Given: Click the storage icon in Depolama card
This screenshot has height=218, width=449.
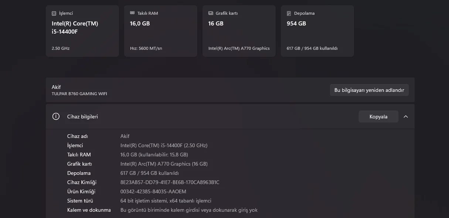Looking at the screenshot, I should point(289,13).
